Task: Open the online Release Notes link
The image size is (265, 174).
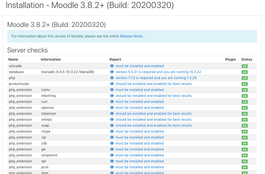Action: pyautogui.click(x=131, y=36)
